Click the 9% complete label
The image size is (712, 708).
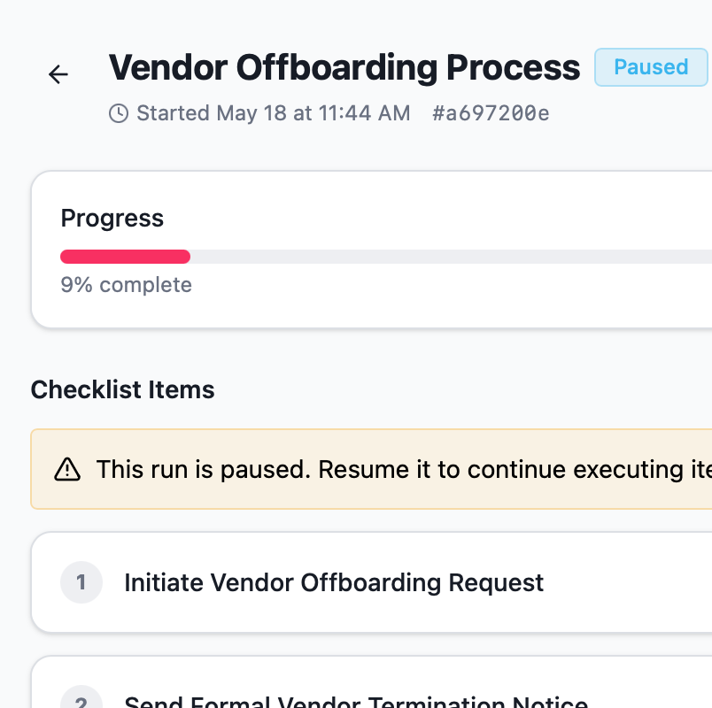pos(127,285)
